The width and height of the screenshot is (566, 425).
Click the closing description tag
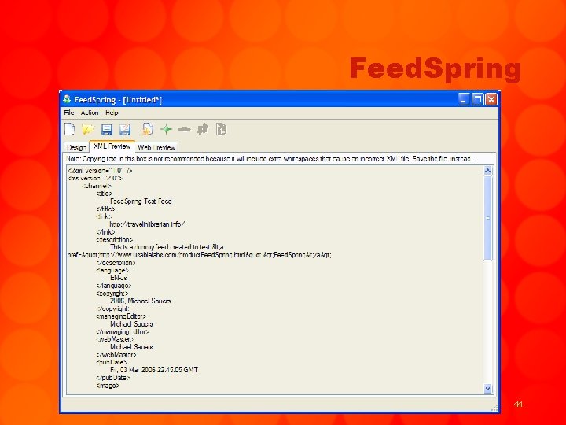[x=116, y=263]
